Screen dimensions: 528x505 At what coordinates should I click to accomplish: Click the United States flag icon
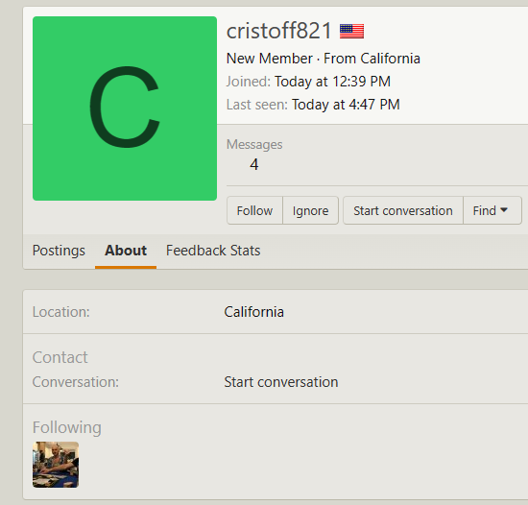pyautogui.click(x=351, y=32)
